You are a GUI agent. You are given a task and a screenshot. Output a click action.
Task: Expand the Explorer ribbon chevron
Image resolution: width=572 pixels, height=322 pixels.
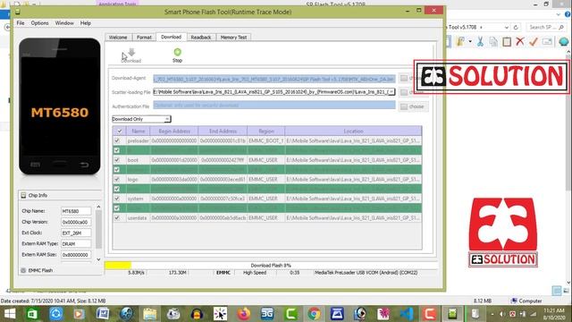point(558,14)
